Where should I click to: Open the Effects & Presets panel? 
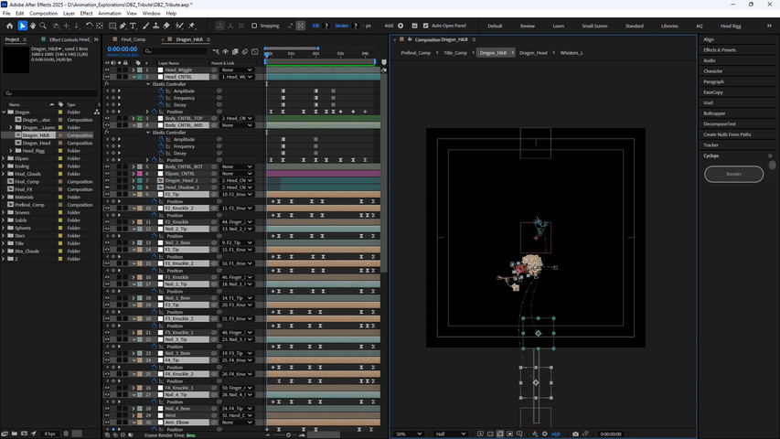(x=720, y=49)
